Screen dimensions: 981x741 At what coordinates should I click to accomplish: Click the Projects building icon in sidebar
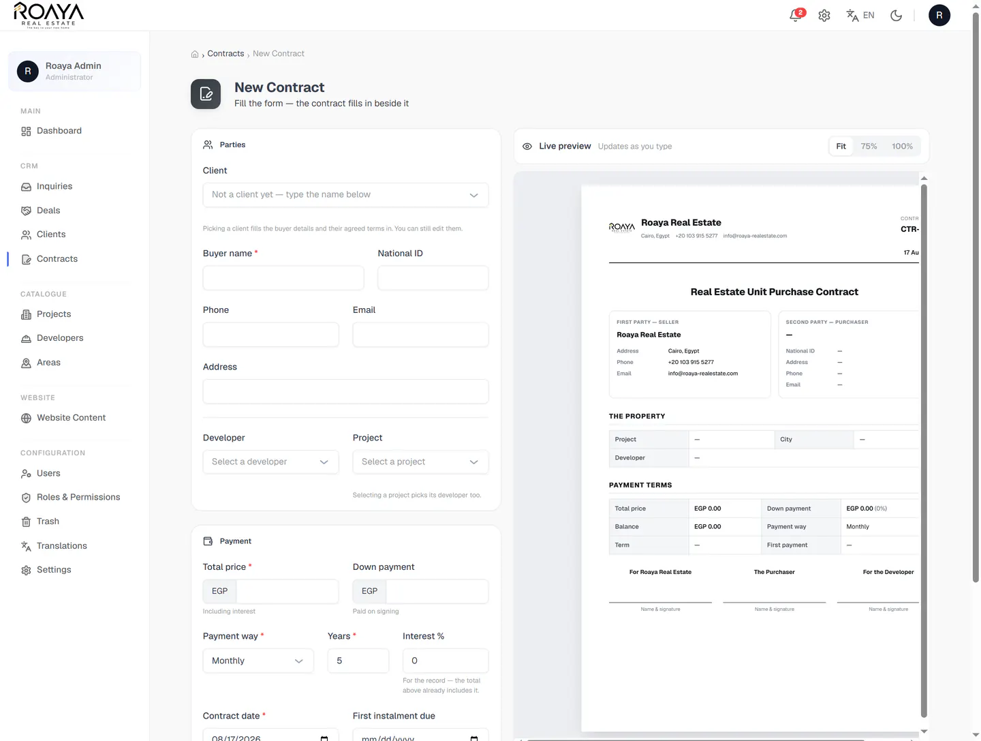coord(26,314)
